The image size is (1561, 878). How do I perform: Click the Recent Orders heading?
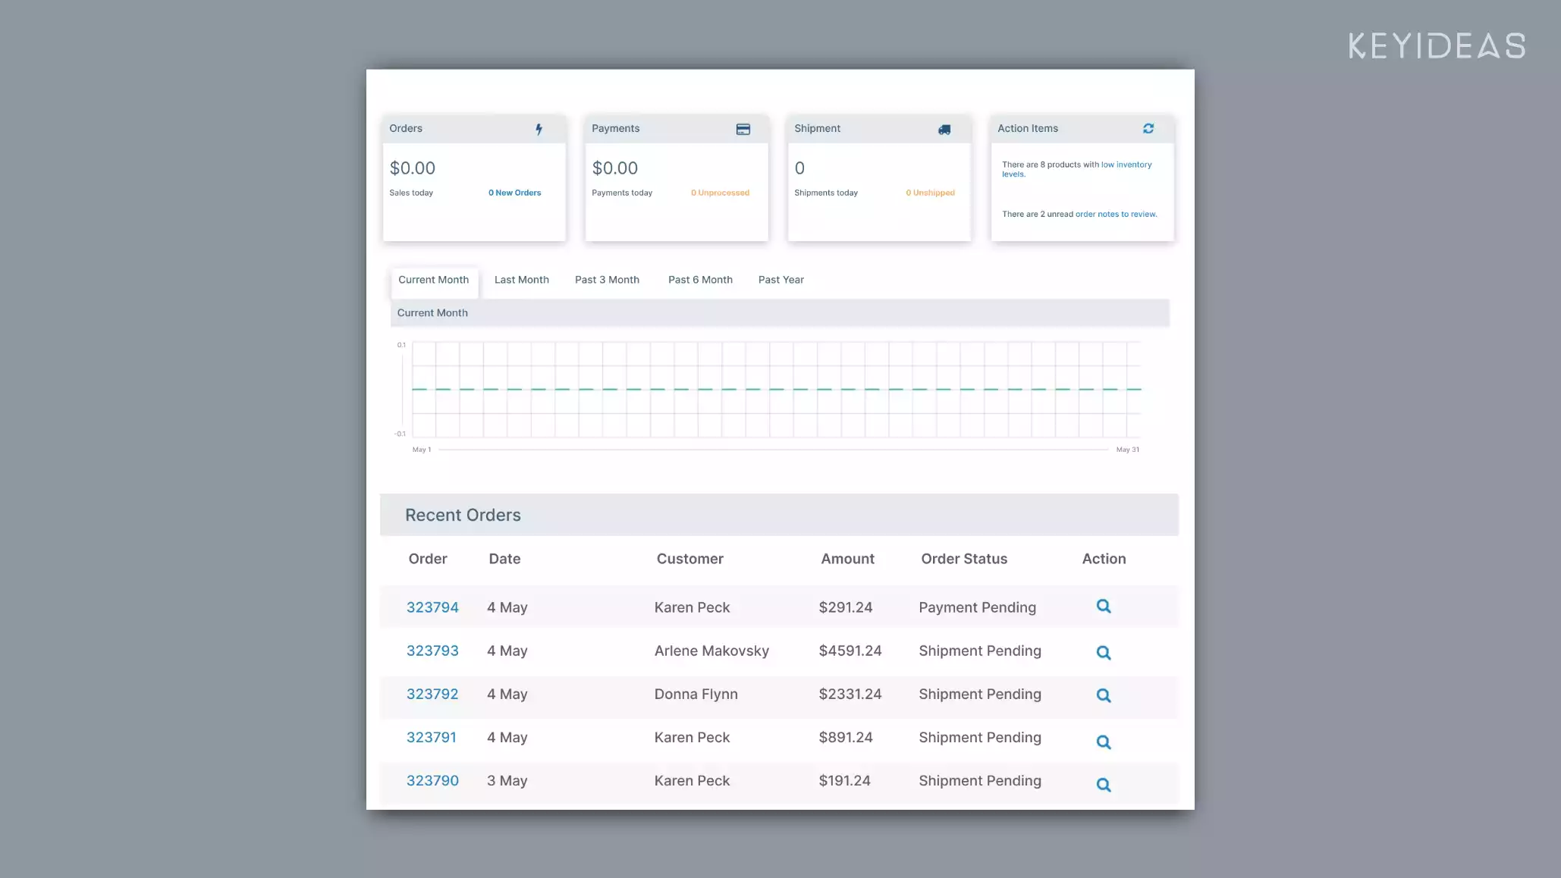point(463,515)
